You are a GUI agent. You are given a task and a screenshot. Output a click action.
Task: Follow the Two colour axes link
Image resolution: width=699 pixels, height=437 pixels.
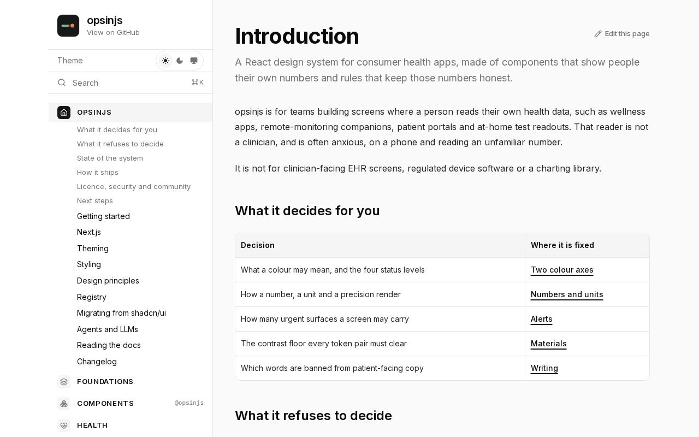click(562, 270)
